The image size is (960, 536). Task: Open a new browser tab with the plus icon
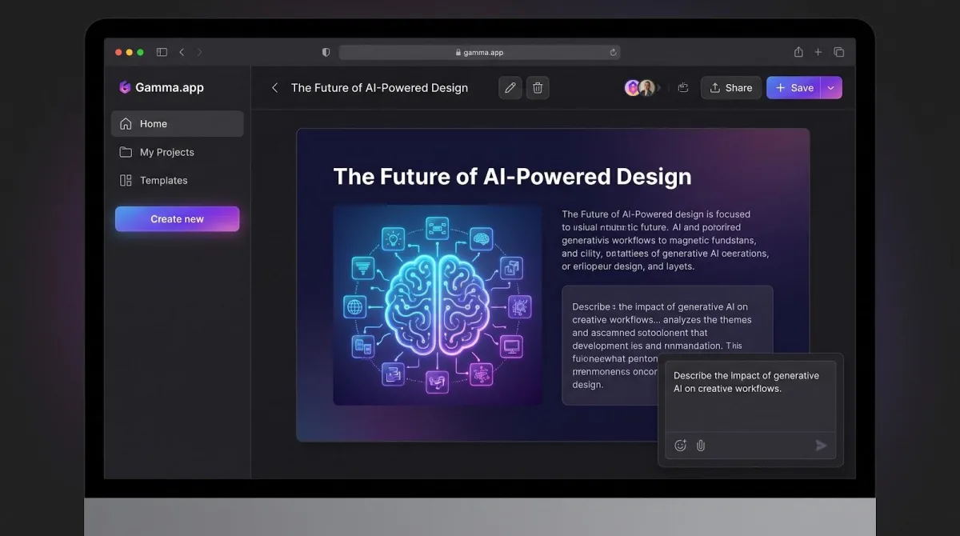pos(818,52)
